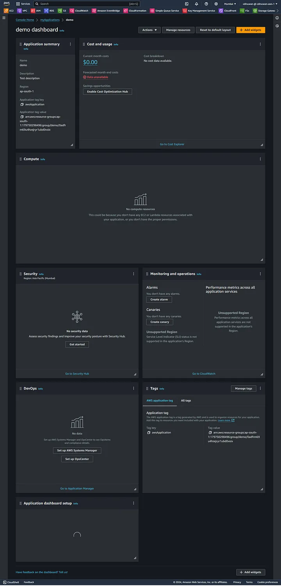
Task: Open the VPC favorites shortcut
Action: click(22, 11)
